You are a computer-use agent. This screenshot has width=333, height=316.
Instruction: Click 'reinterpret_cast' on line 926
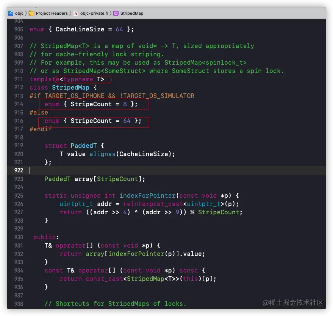click(x=153, y=204)
